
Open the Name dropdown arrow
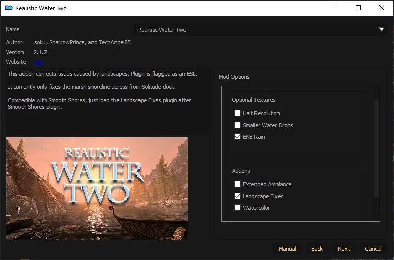click(x=381, y=29)
